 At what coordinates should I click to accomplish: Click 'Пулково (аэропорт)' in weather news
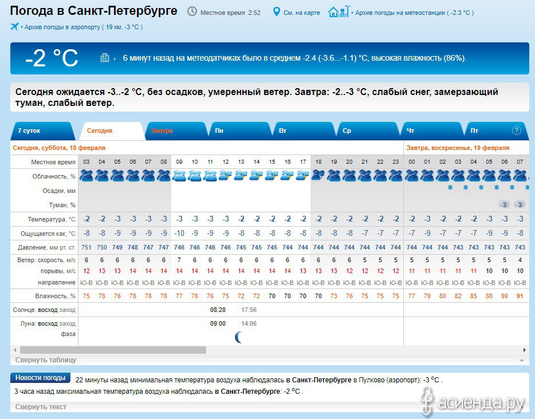(x=390, y=380)
